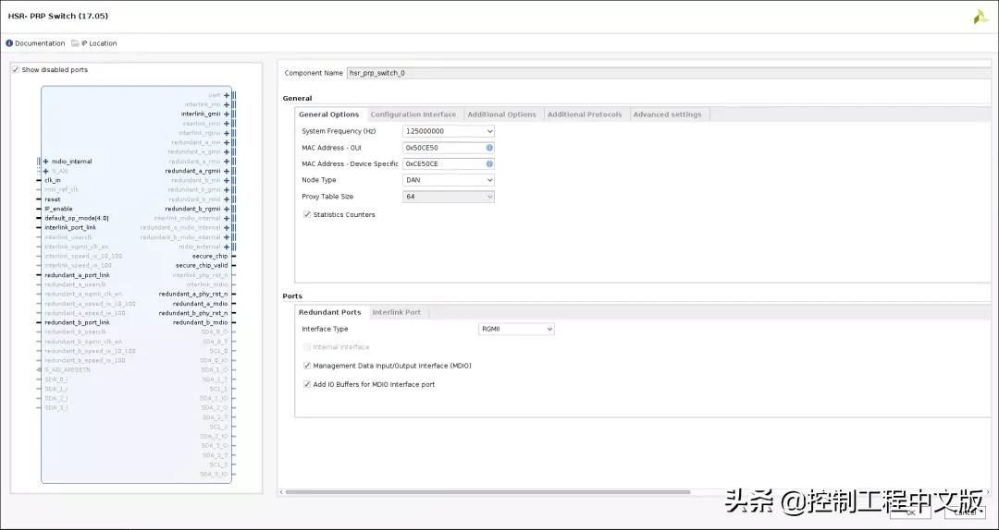The width and height of the screenshot is (999, 530).
Task: Select the default_op_mode[4:0] port label
Action: (77, 218)
